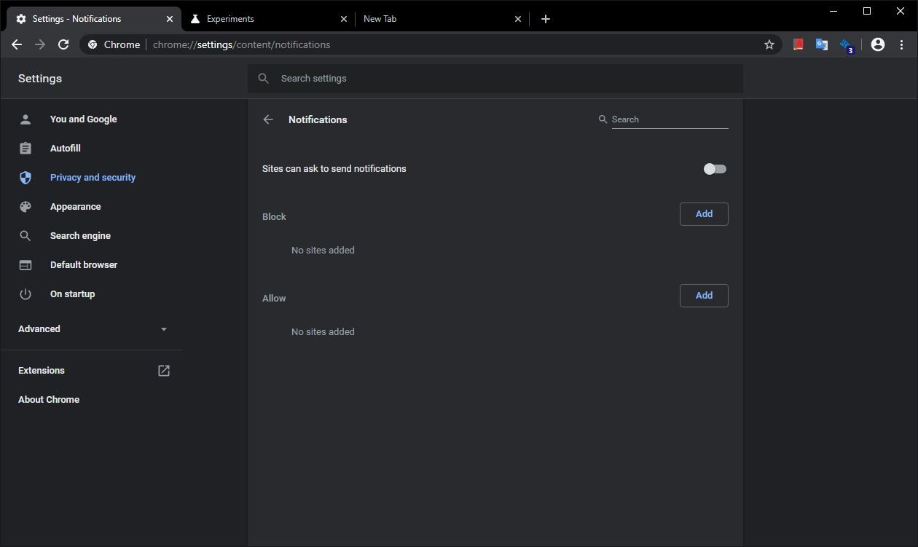Enable sites can ask to send notifications

tap(715, 168)
